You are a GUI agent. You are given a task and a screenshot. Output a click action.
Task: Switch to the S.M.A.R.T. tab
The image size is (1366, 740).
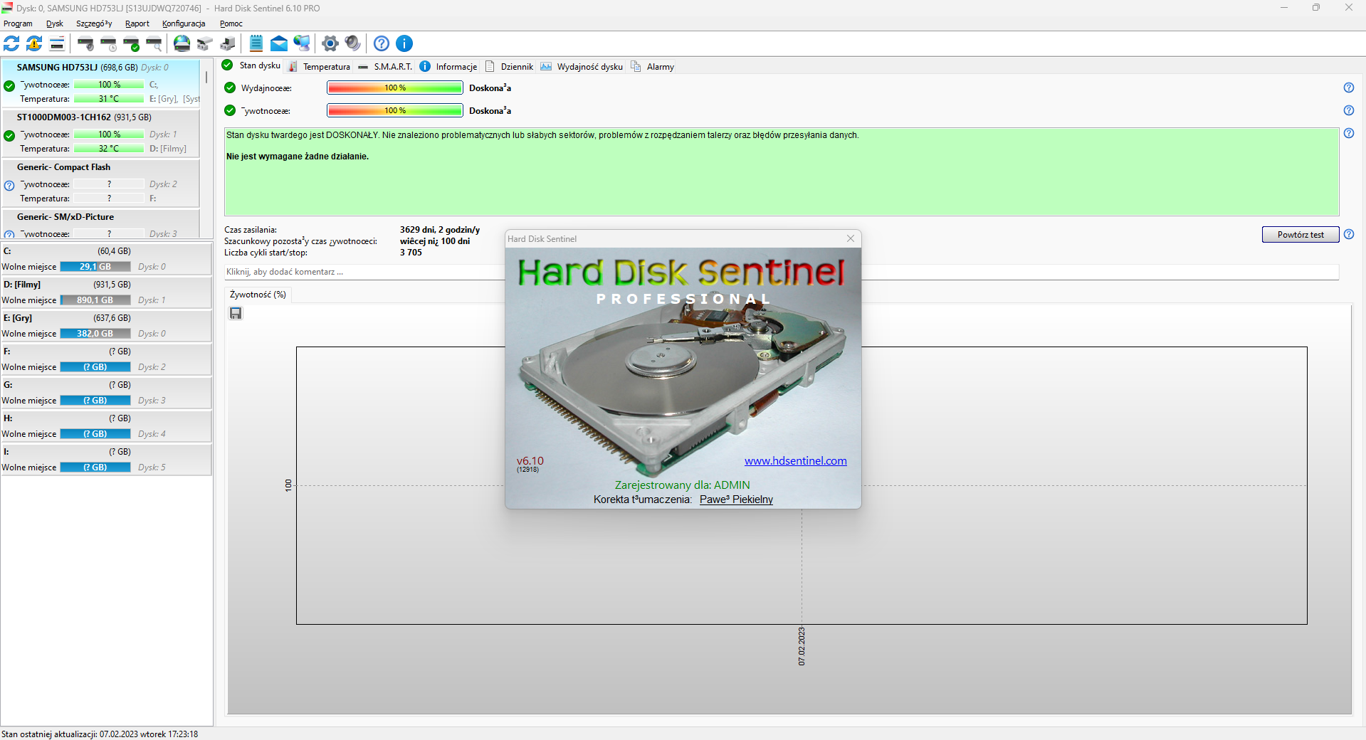385,67
